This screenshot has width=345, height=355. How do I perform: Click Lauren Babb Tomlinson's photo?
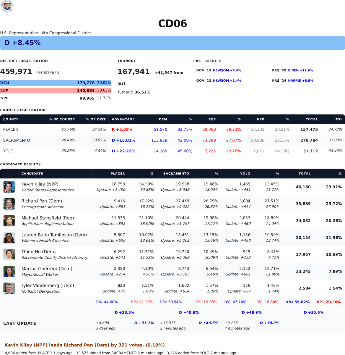[x=9, y=238]
